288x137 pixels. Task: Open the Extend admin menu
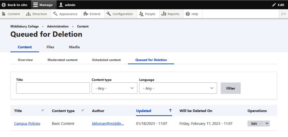click(93, 14)
